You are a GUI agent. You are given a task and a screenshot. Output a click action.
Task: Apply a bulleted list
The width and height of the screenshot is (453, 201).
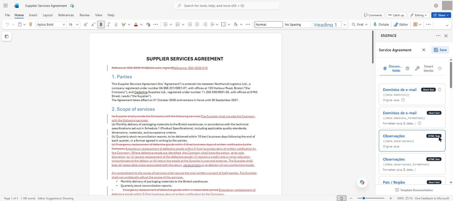(x=166, y=24)
